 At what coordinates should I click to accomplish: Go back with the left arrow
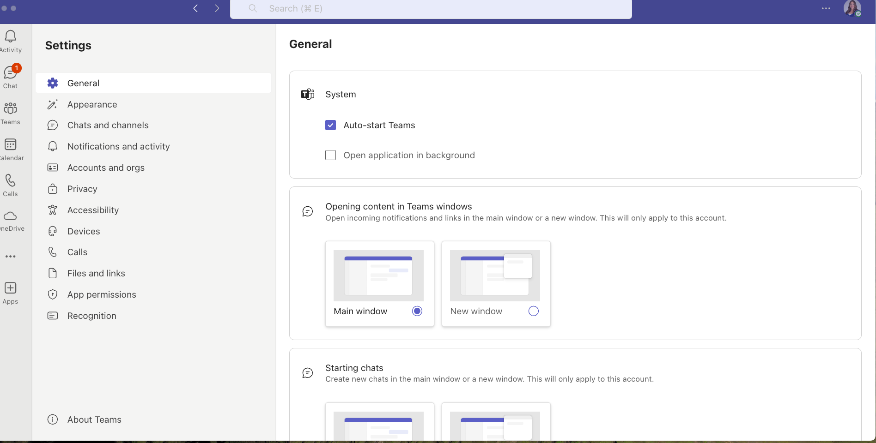[195, 8]
